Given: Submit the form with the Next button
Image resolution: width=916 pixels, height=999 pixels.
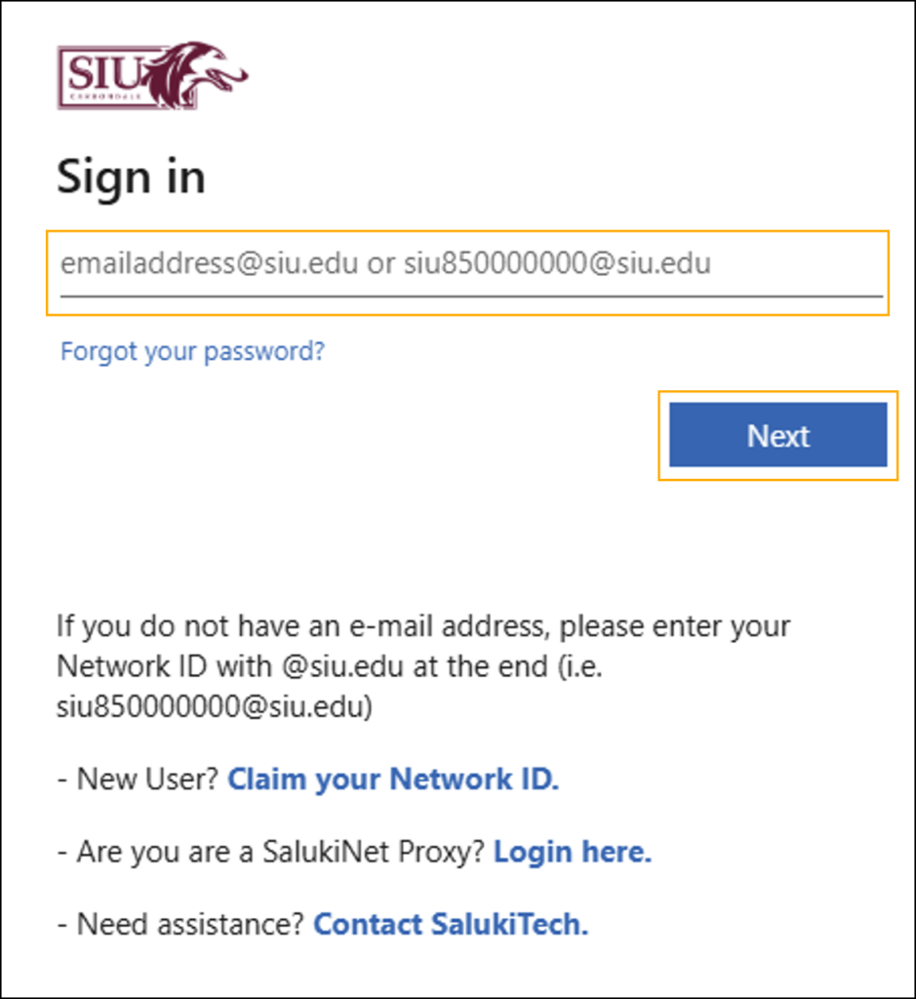Looking at the screenshot, I should 778,435.
